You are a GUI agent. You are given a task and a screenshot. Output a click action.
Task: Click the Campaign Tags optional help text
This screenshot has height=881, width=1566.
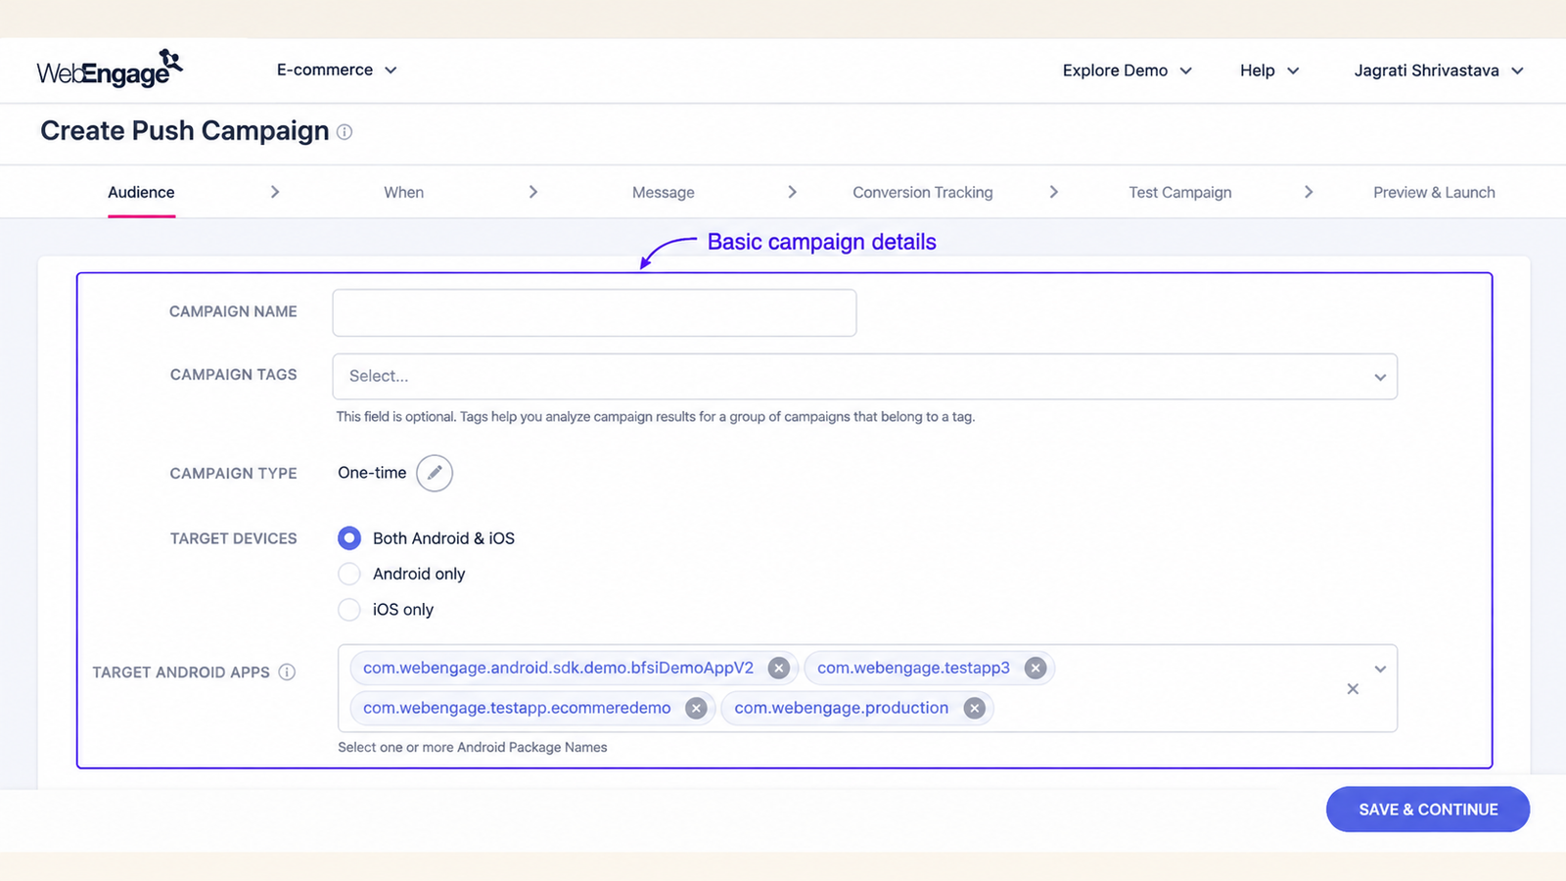(x=656, y=417)
